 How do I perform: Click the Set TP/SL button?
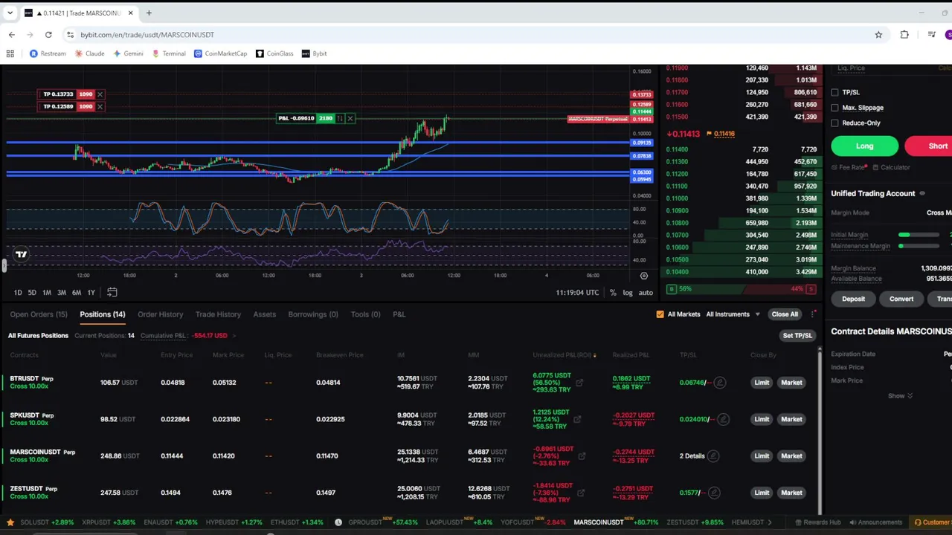(x=797, y=336)
